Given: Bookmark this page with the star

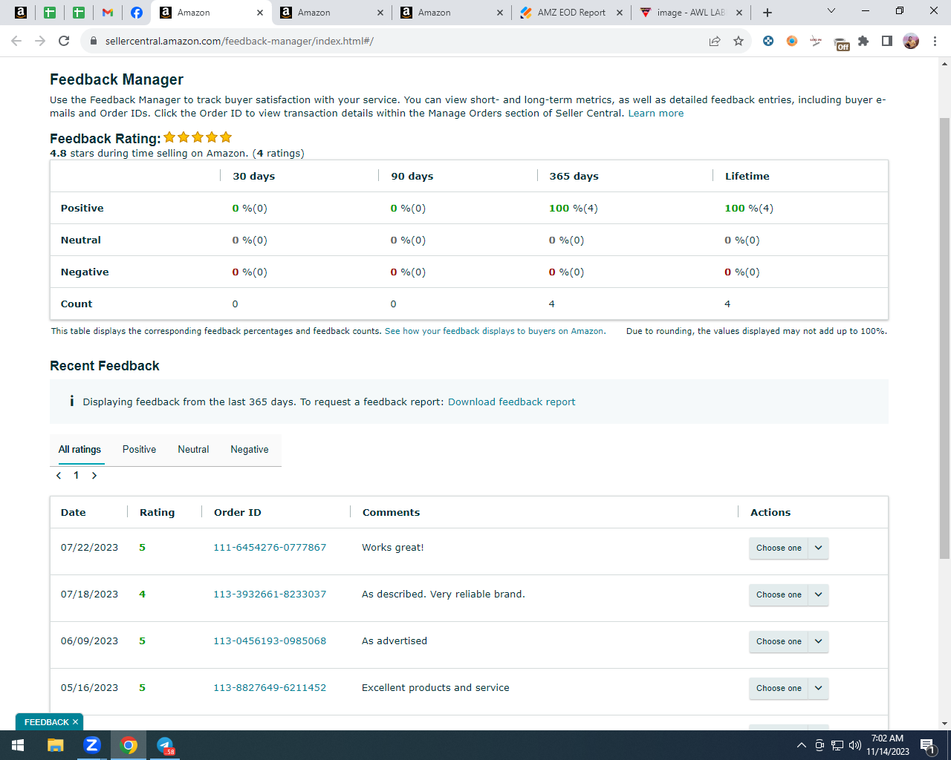Looking at the screenshot, I should pyautogui.click(x=739, y=41).
